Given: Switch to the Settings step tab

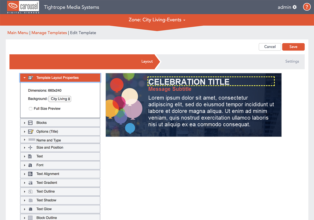Looking at the screenshot, I should click(292, 61).
